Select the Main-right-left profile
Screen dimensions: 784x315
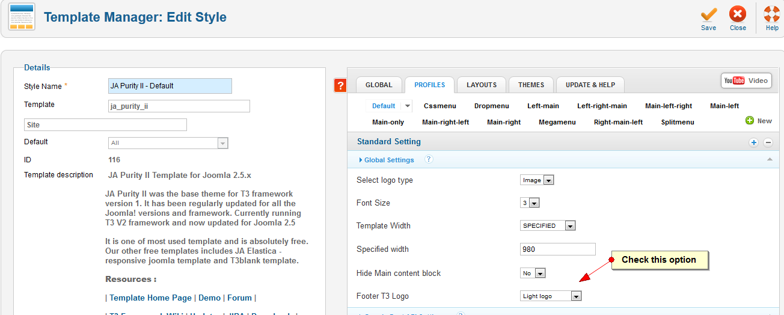tap(446, 122)
